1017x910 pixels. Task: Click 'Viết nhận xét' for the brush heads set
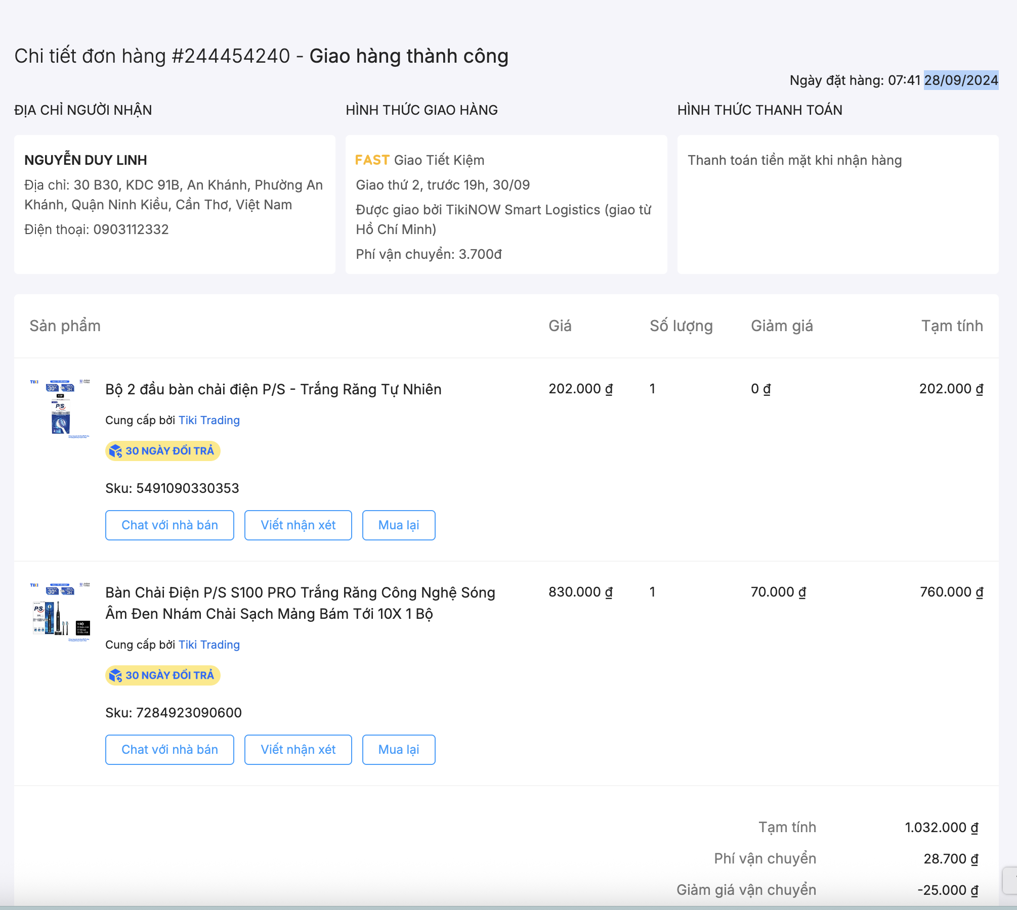coord(298,525)
